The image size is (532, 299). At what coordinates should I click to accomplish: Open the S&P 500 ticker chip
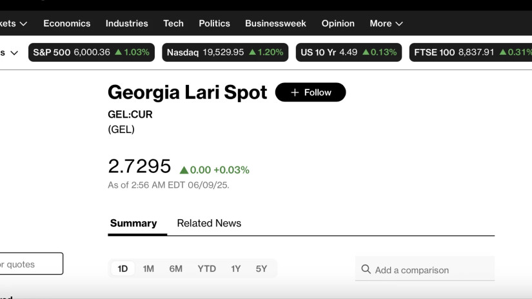point(92,52)
